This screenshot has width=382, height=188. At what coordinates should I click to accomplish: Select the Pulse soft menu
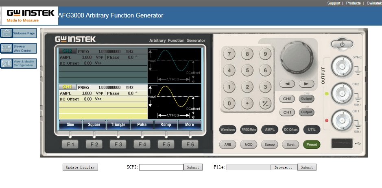(142, 125)
